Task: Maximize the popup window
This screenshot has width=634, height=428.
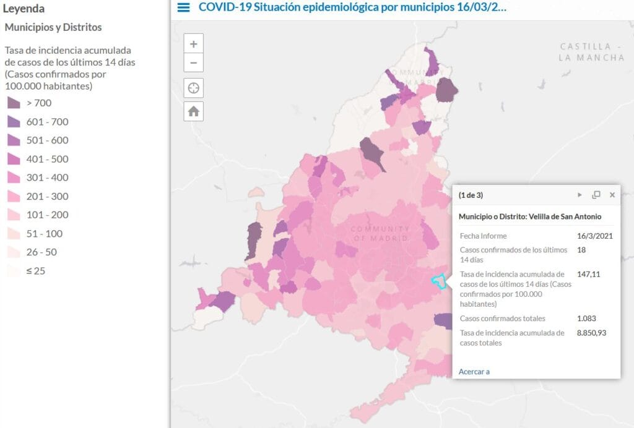Action: click(596, 195)
